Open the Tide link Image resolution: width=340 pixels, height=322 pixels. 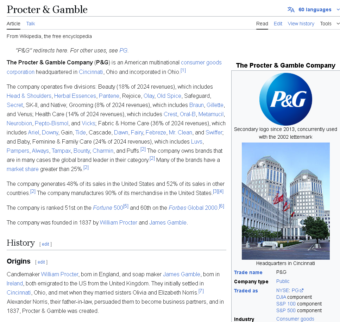click(81, 132)
